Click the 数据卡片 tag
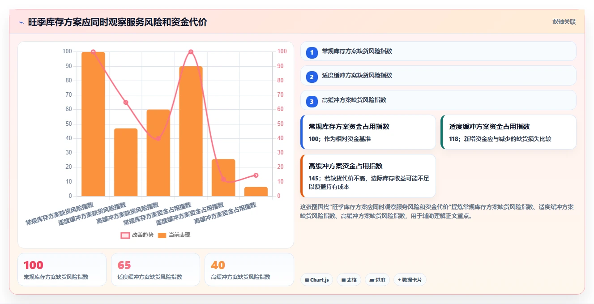This screenshot has height=304, width=594. (x=410, y=280)
